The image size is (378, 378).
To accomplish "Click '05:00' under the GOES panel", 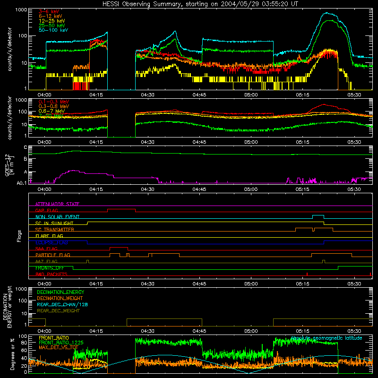I will click(251, 189).
